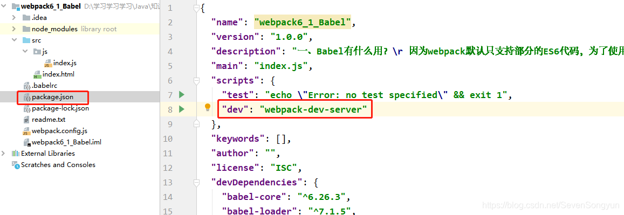The width and height of the screenshot is (624, 215).
Task: Open .babelrc in the project tree
Action: [45, 86]
